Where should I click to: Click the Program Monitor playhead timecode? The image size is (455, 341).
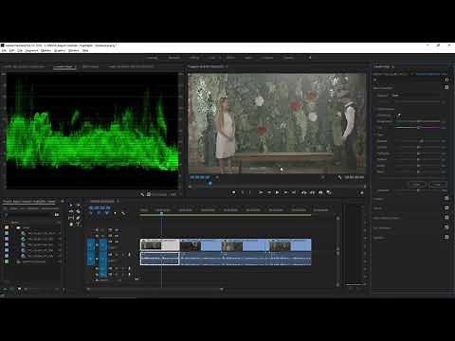point(199,177)
